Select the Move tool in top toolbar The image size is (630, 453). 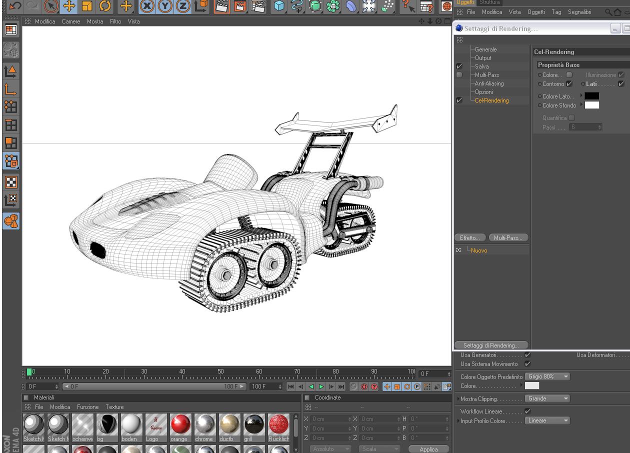click(x=68, y=6)
